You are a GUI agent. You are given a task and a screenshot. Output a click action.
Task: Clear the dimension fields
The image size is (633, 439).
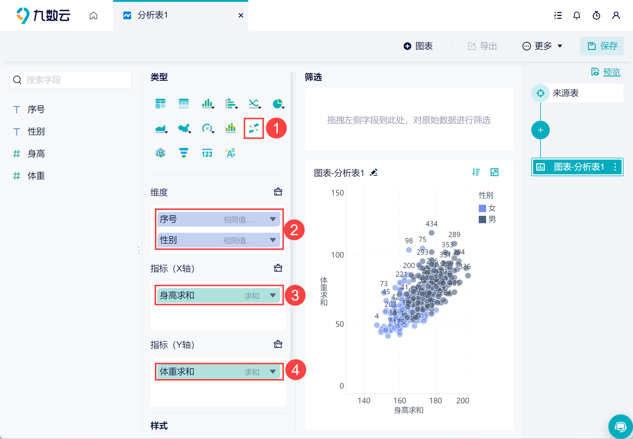click(x=278, y=192)
